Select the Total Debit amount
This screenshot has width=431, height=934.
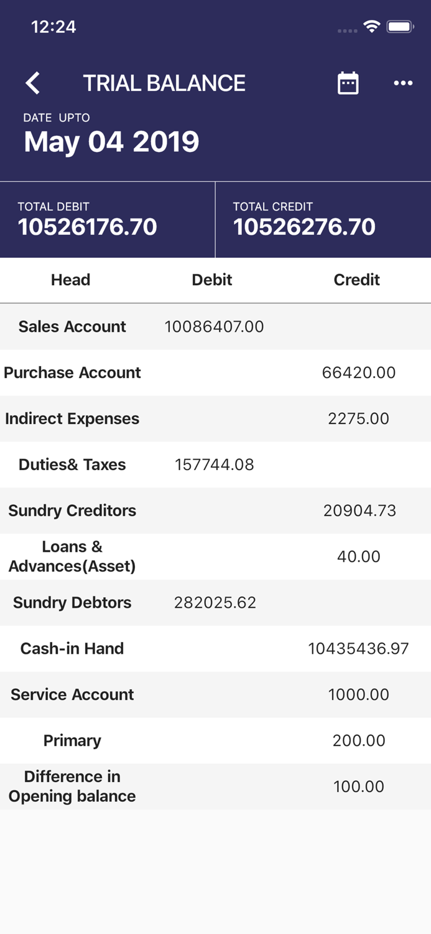(x=87, y=227)
